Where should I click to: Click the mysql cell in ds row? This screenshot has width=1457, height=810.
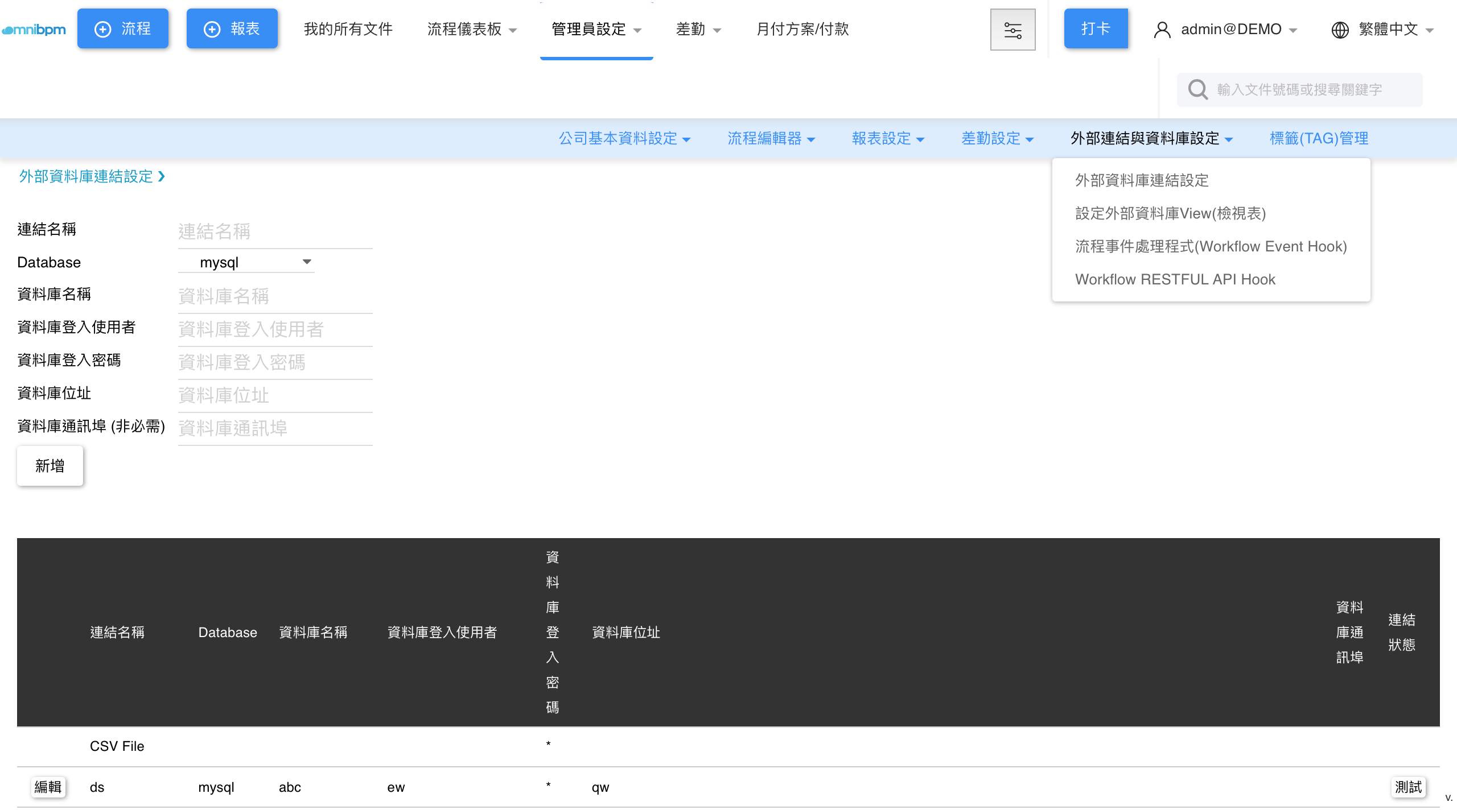tap(216, 787)
